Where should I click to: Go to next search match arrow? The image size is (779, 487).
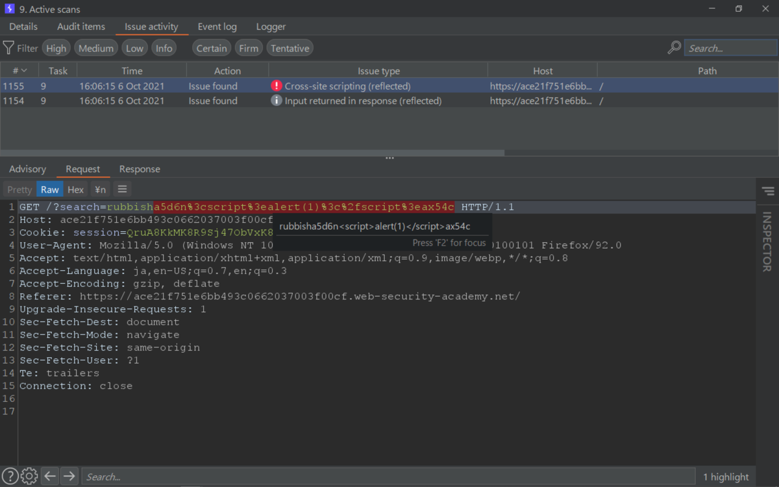coord(69,477)
